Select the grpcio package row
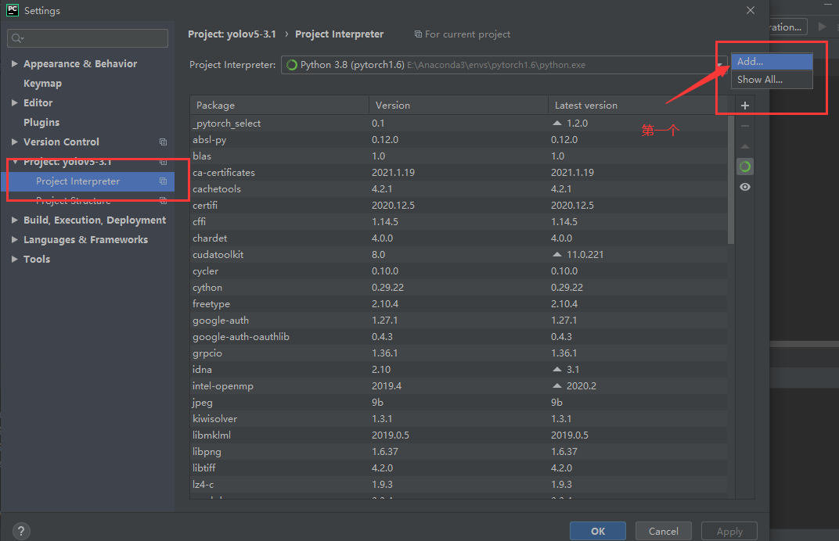The width and height of the screenshot is (839, 541). [459, 353]
